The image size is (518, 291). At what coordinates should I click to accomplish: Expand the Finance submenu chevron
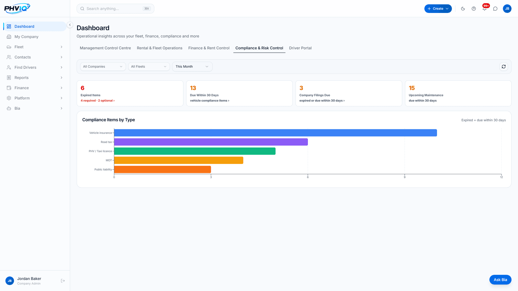(62, 88)
